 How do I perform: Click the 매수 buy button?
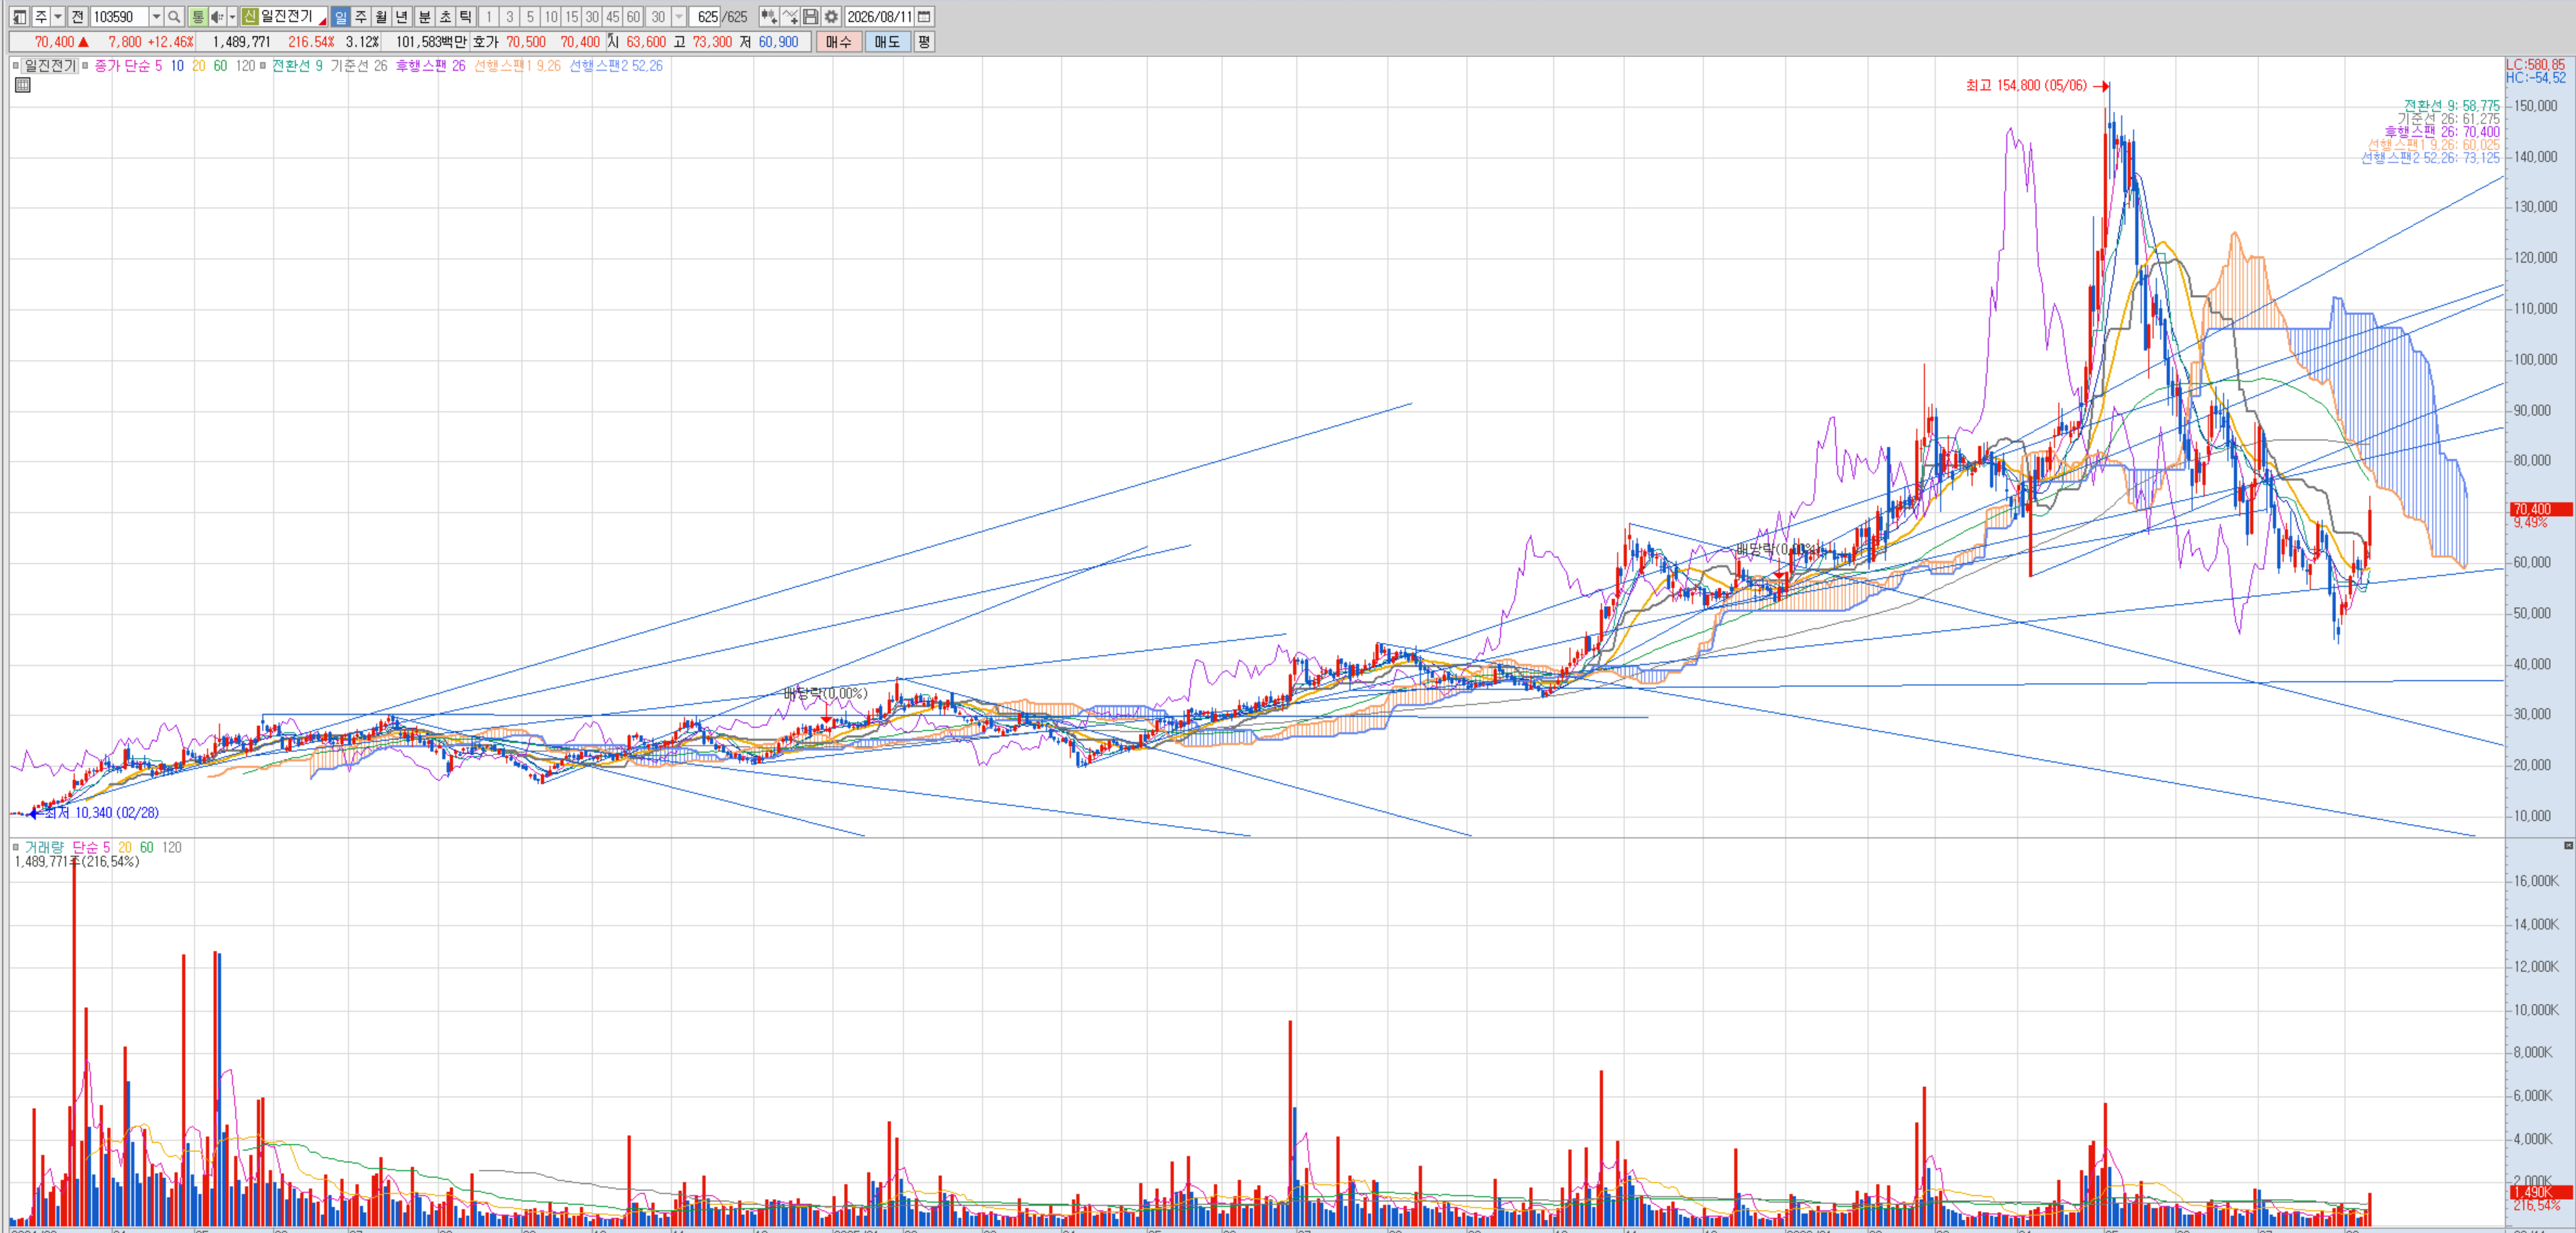click(x=838, y=42)
